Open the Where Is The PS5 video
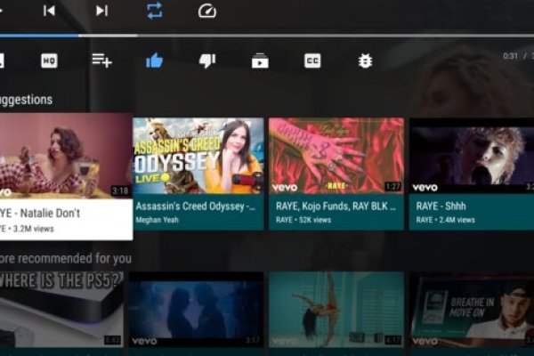The image size is (534, 356). (62, 309)
